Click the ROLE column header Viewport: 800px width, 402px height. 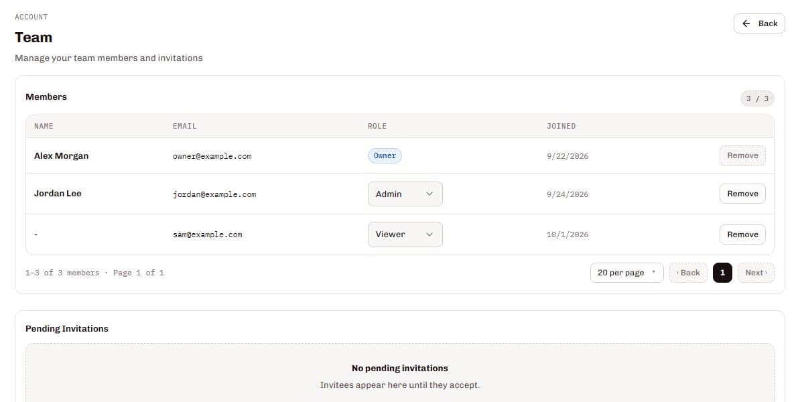[x=377, y=126]
